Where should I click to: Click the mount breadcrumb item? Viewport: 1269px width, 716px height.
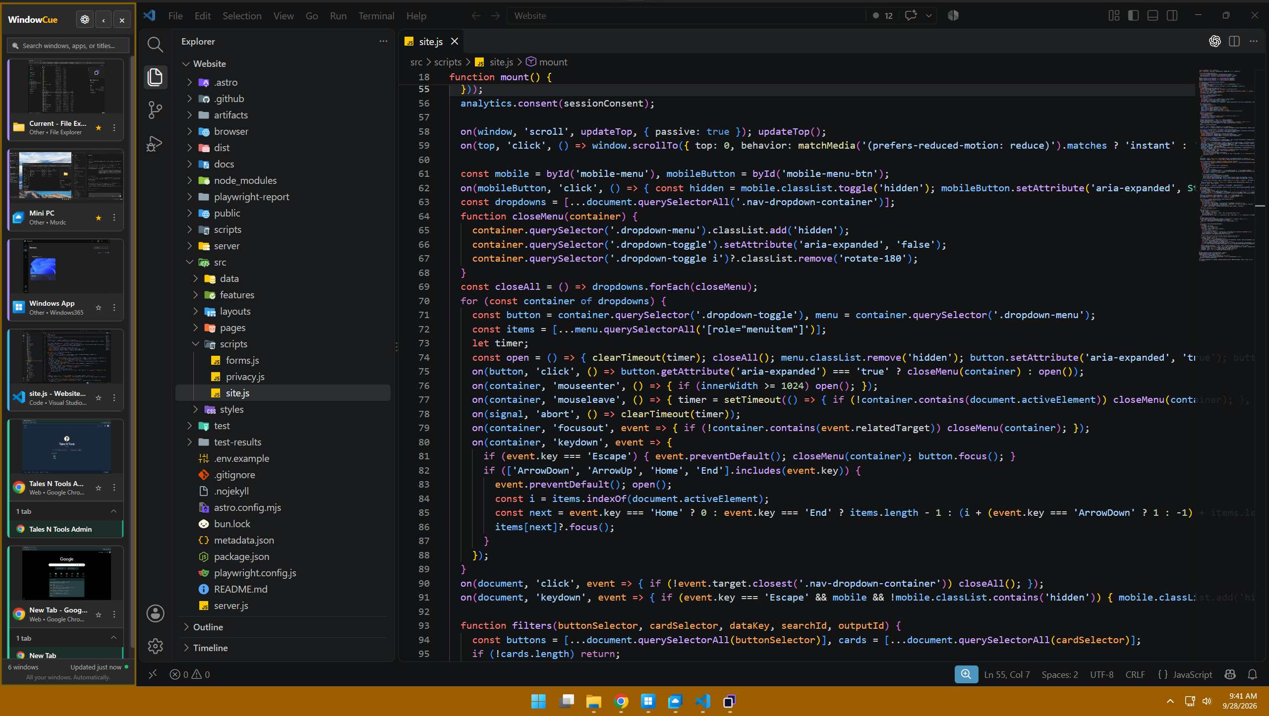tap(547, 62)
